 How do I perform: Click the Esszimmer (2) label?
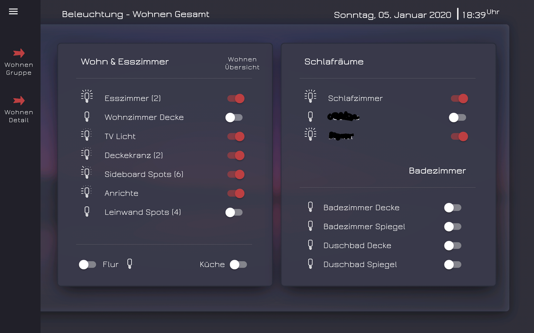point(133,99)
